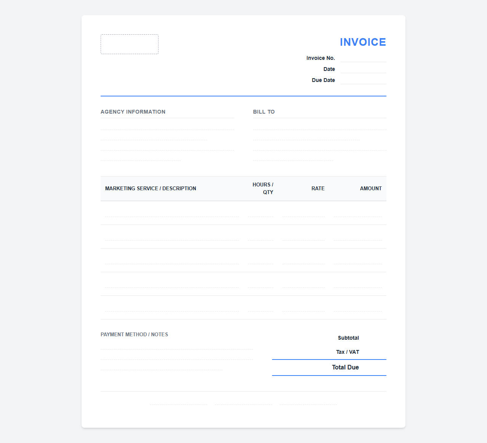The height and width of the screenshot is (443, 487).
Task: Select third line under Agency Information
Action: coord(167,146)
